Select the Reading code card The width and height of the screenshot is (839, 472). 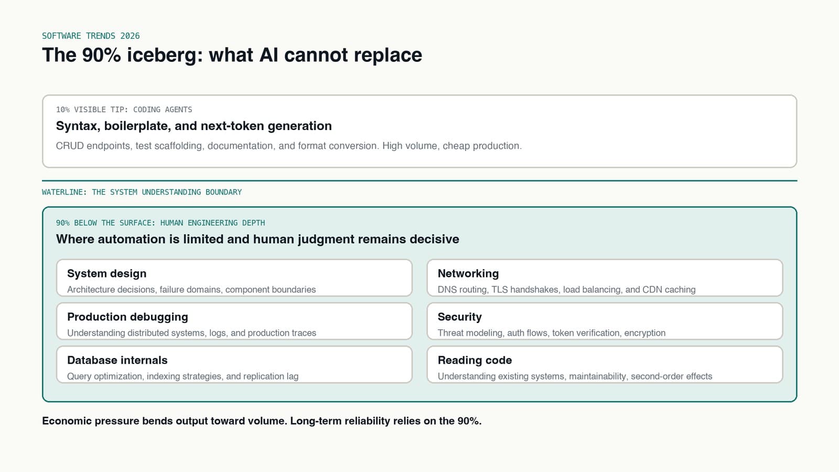click(x=605, y=364)
